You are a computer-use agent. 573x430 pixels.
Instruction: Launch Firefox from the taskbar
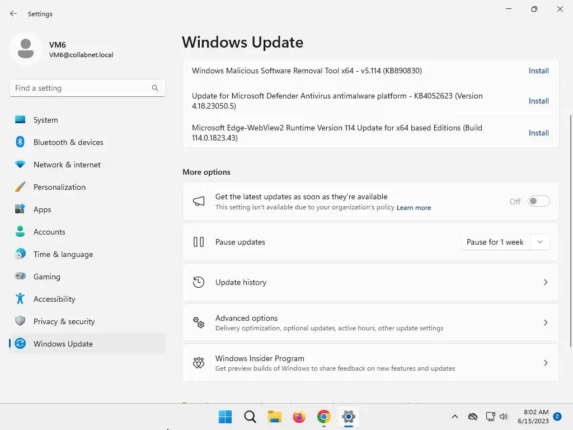click(299, 417)
